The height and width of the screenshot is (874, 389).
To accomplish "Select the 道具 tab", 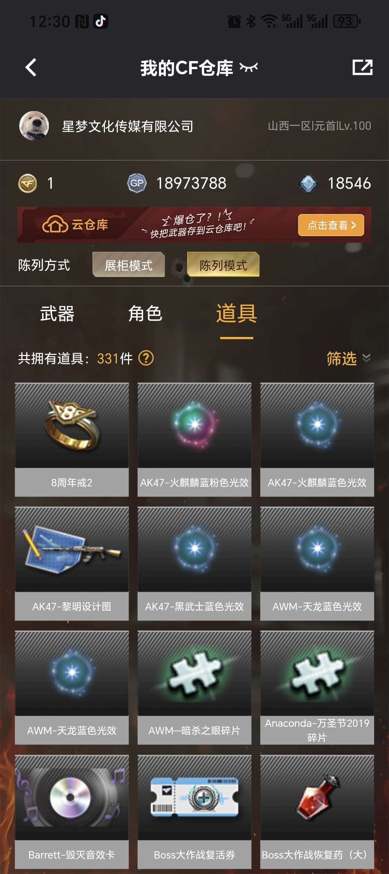I will (236, 314).
